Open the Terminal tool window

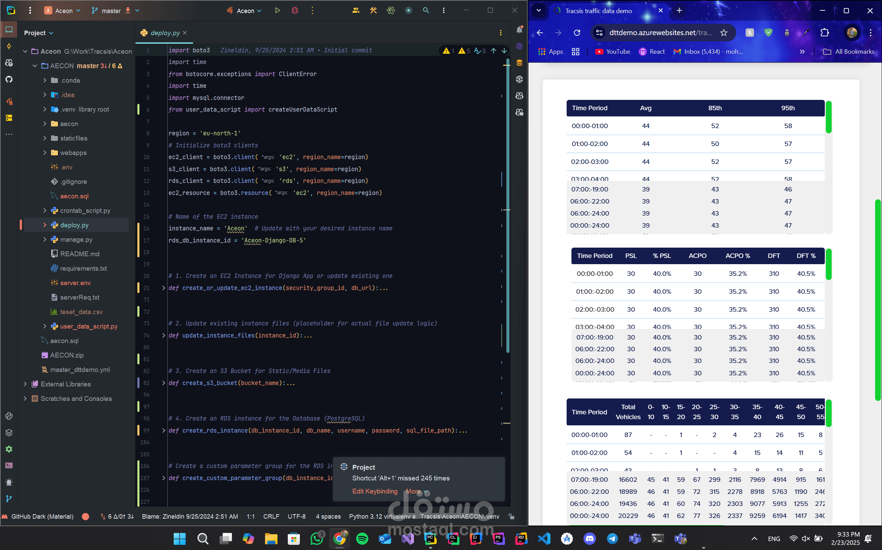[9, 465]
